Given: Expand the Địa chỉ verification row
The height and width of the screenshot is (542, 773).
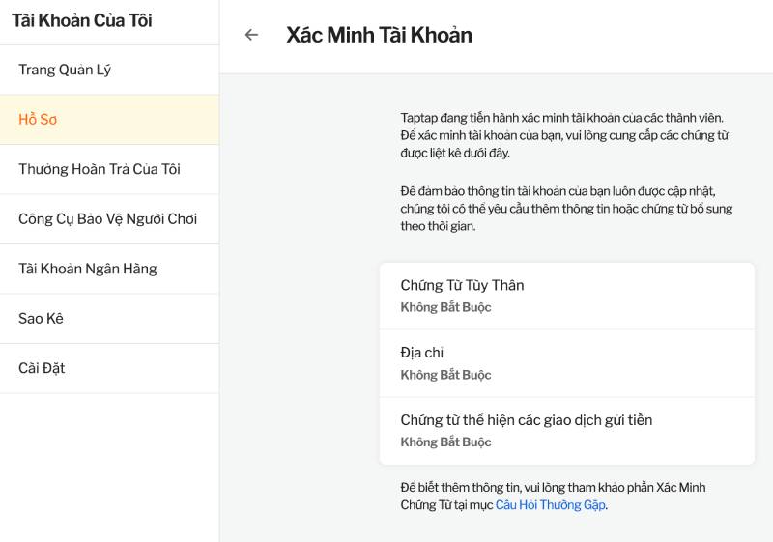Looking at the screenshot, I should pos(566,363).
